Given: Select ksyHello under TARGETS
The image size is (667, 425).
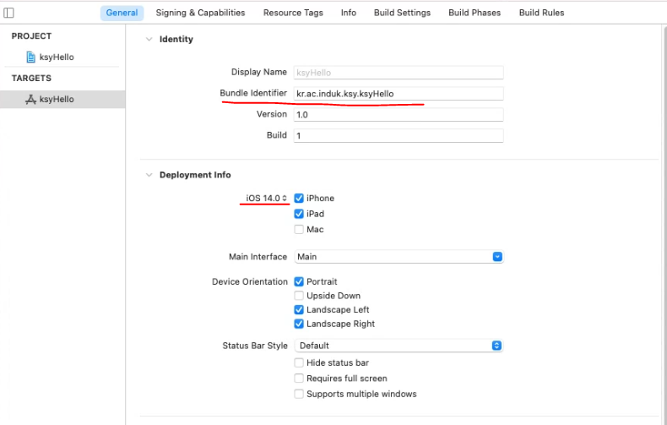Looking at the screenshot, I should [x=62, y=99].
